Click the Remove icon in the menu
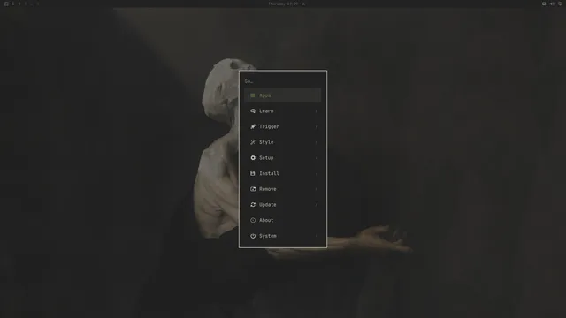The height and width of the screenshot is (318, 566). 253,189
